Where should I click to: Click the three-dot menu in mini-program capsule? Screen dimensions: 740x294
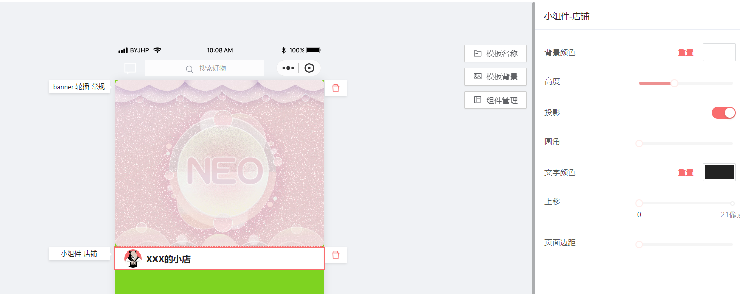[288, 68]
